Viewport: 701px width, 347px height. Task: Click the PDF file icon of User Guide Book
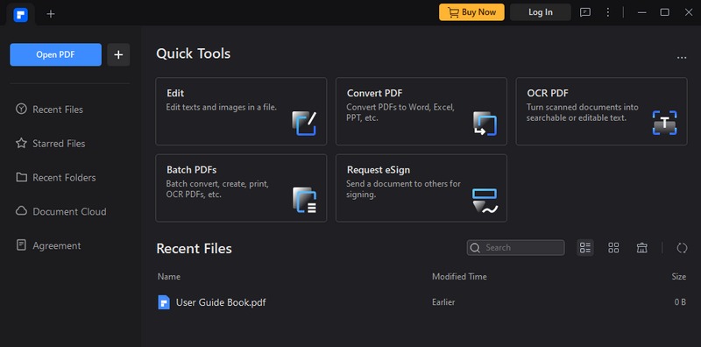[x=164, y=302]
